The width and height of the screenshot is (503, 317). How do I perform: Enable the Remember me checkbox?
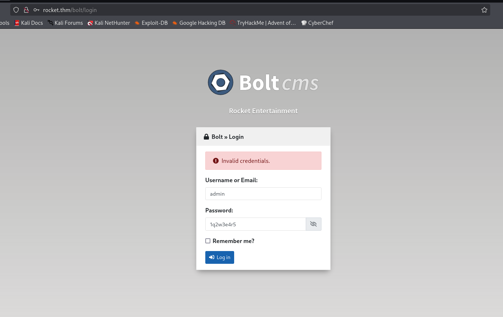pos(208,241)
